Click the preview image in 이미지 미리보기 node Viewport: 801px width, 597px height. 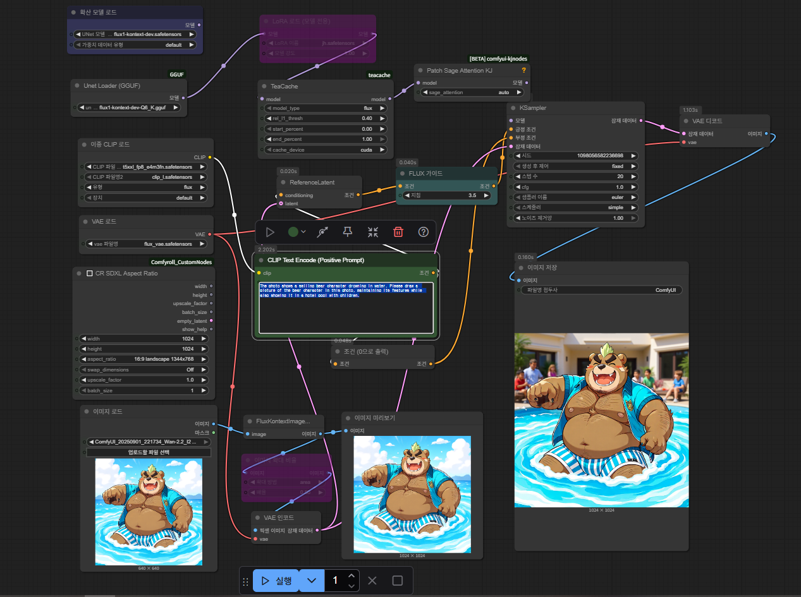point(412,494)
